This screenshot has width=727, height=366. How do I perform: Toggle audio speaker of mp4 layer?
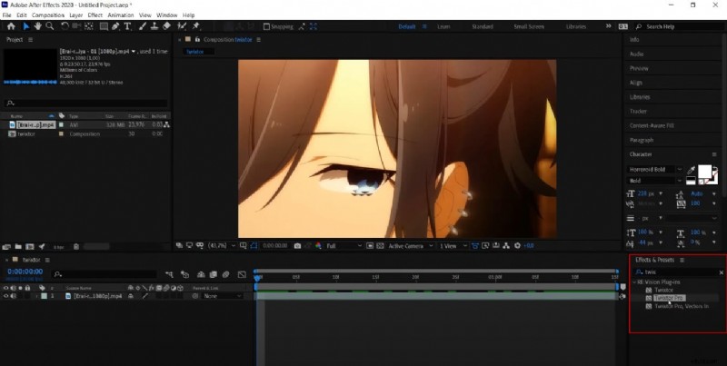tap(13, 296)
